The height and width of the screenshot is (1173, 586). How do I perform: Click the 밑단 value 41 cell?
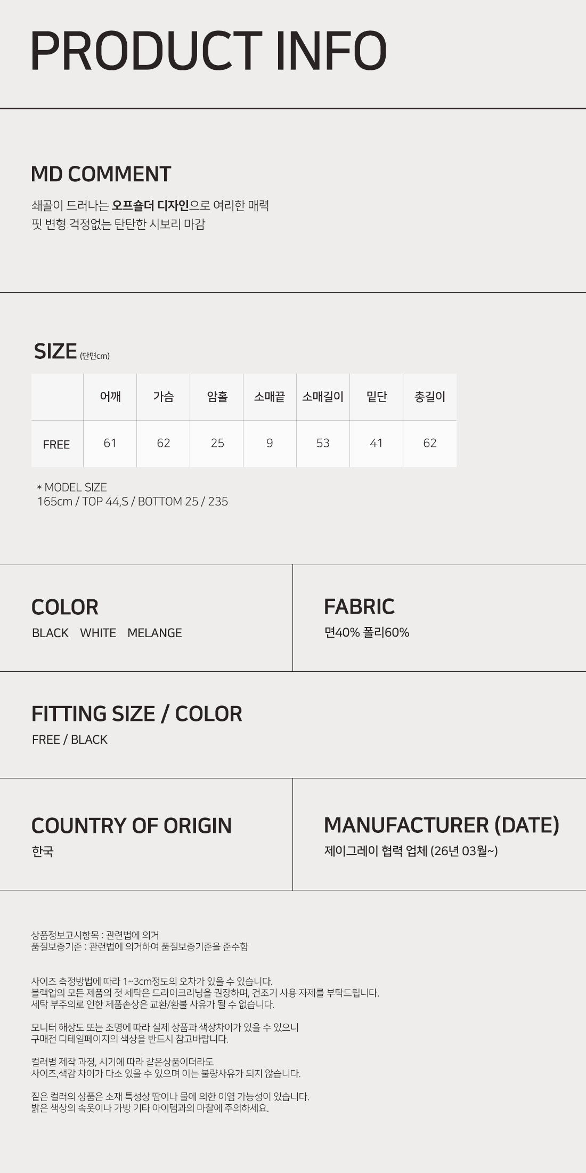pos(376,443)
